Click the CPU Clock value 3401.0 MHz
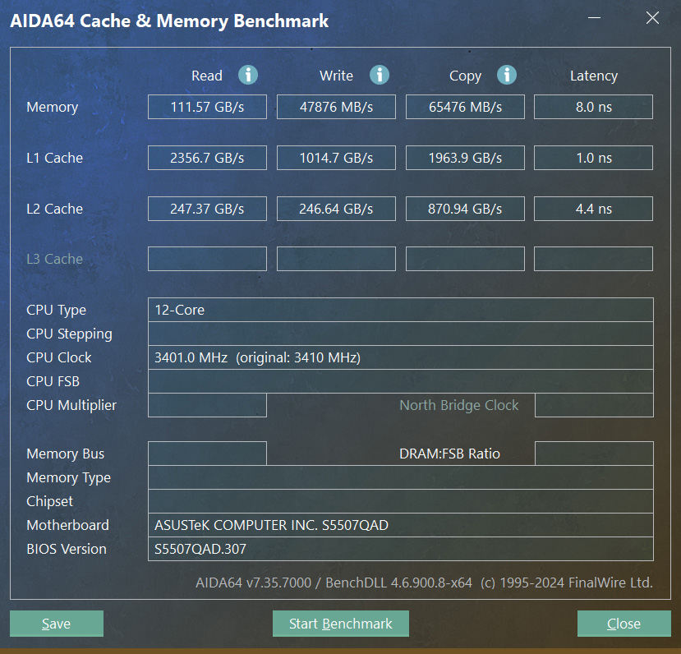The width and height of the screenshot is (681, 654). 400,357
